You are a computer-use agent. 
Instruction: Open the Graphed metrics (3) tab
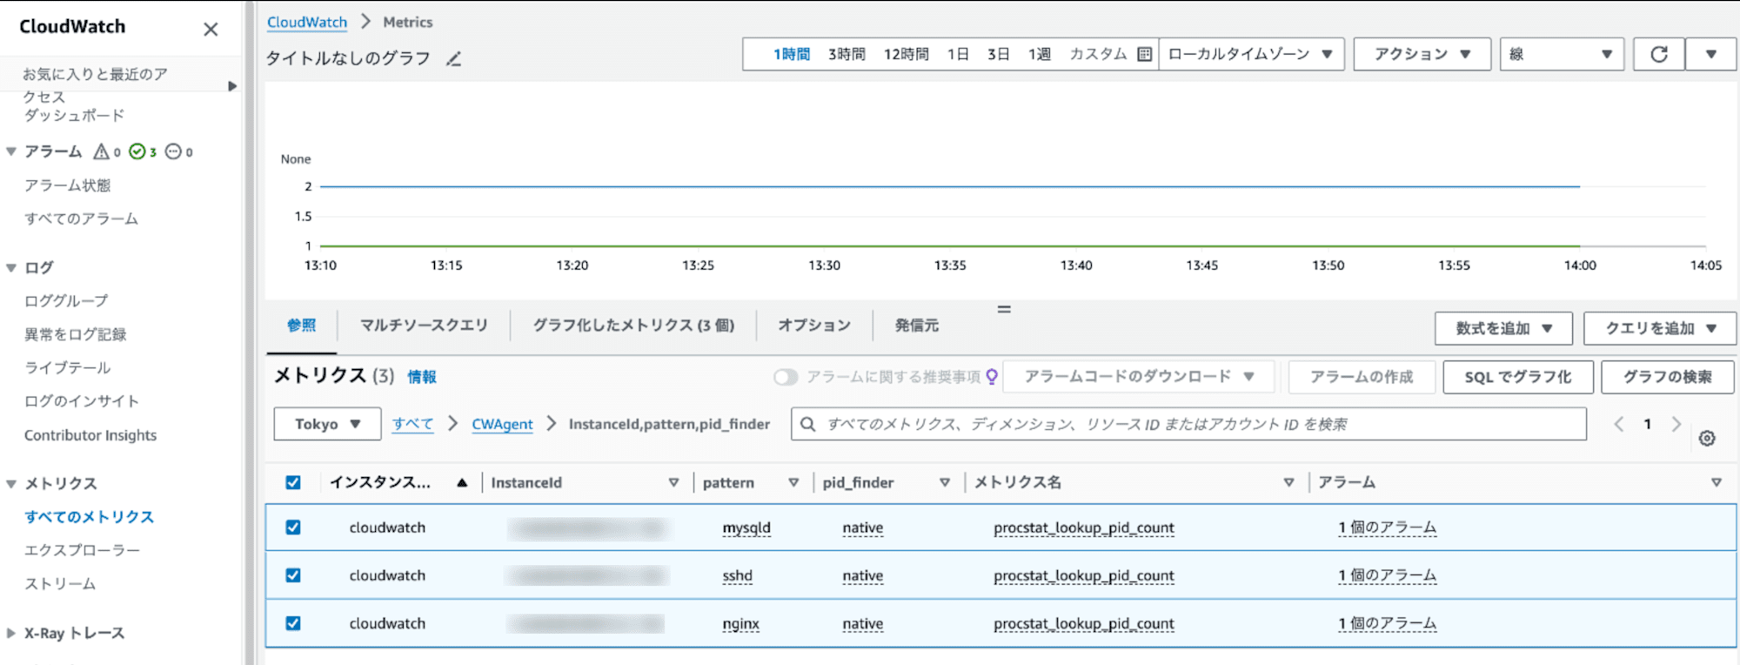pyautogui.click(x=633, y=326)
